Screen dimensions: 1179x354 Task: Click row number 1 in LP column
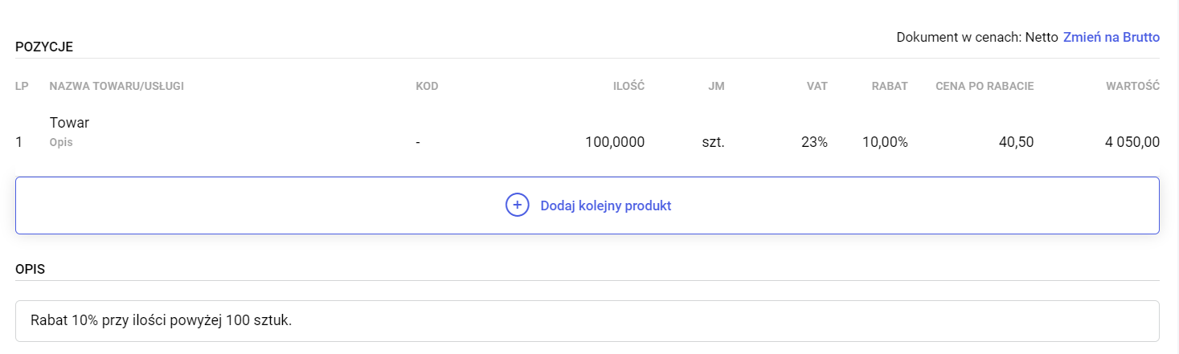(18, 142)
